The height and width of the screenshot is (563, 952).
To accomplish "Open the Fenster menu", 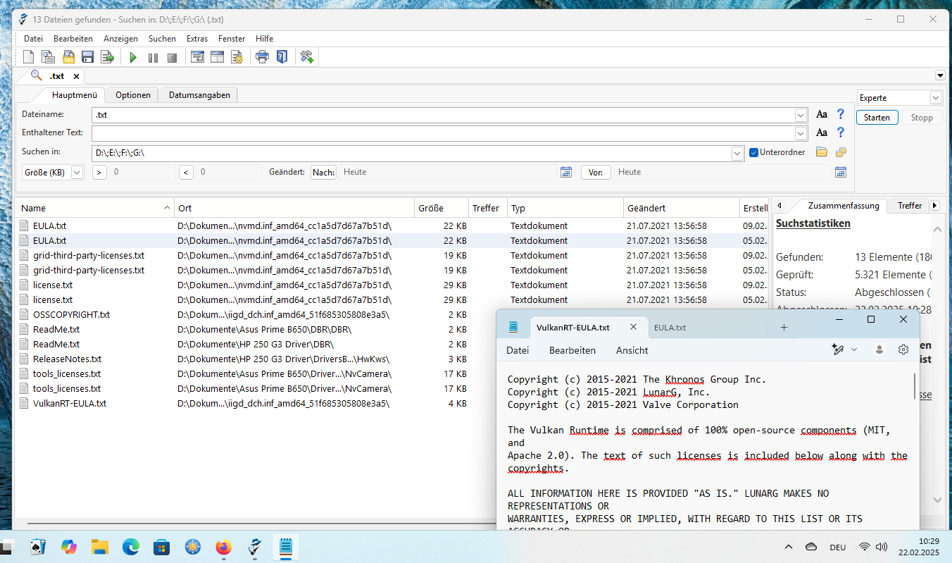I will [232, 39].
